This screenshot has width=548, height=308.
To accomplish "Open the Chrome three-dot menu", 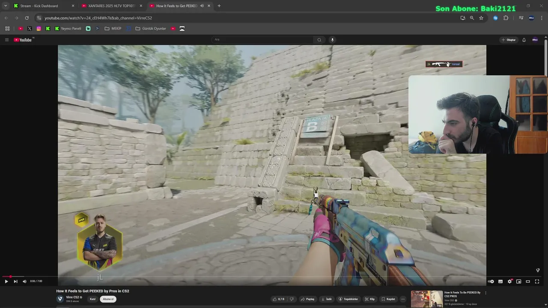I will 542,18.
